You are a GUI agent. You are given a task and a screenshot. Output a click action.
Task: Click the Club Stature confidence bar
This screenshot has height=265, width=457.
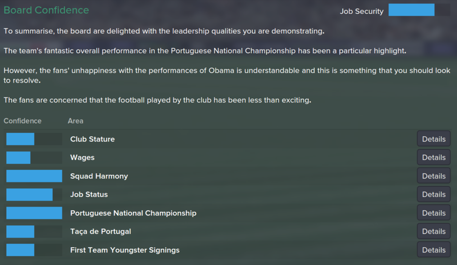click(x=34, y=139)
